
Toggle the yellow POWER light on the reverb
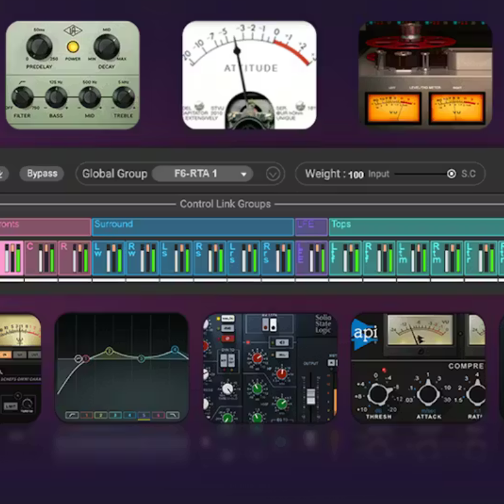click(x=73, y=47)
